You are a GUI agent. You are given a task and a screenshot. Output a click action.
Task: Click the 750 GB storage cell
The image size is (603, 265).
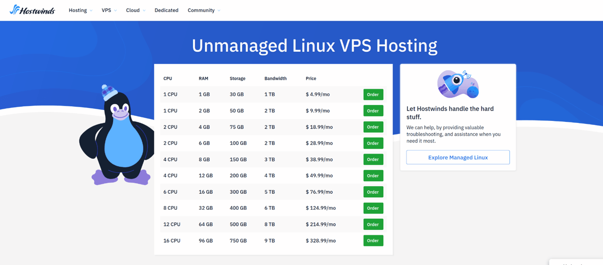click(x=238, y=240)
